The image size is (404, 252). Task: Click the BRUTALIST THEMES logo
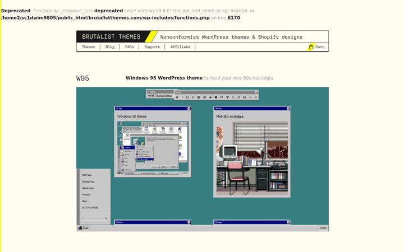(x=111, y=36)
